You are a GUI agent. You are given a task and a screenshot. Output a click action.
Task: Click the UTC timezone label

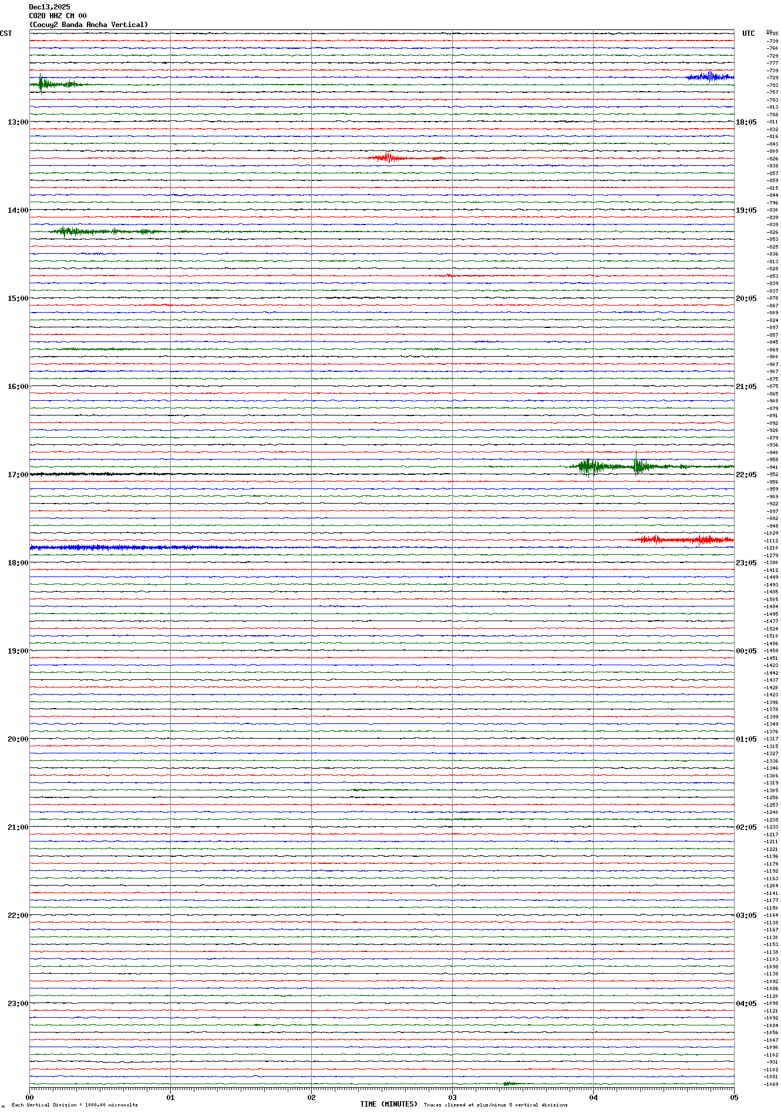pyautogui.click(x=748, y=33)
